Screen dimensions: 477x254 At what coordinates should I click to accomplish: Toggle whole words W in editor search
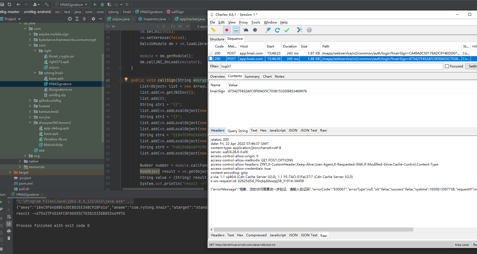[180, 26]
